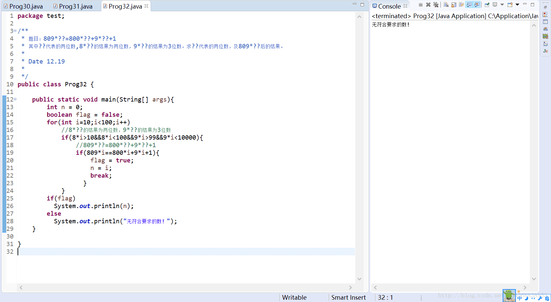Click the editor vertical scroll up arrow
551x302 pixels.
tap(359, 17)
